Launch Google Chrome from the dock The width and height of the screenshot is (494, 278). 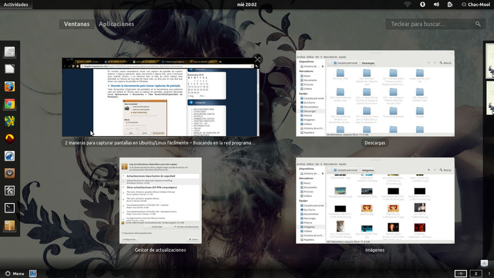[x=9, y=104]
